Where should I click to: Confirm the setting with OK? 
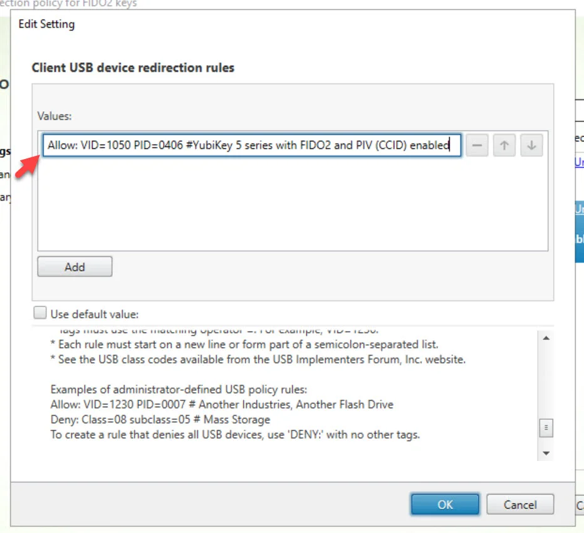445,504
